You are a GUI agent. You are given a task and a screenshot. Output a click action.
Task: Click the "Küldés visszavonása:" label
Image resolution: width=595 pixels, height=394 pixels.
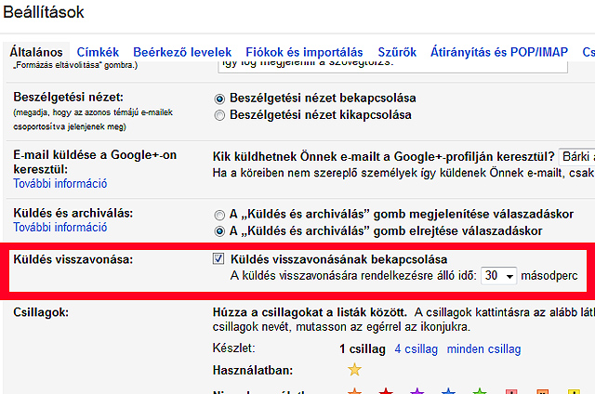pos(73,259)
